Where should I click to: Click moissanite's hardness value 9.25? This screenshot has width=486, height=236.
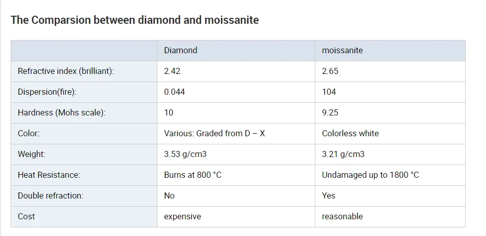(x=330, y=113)
